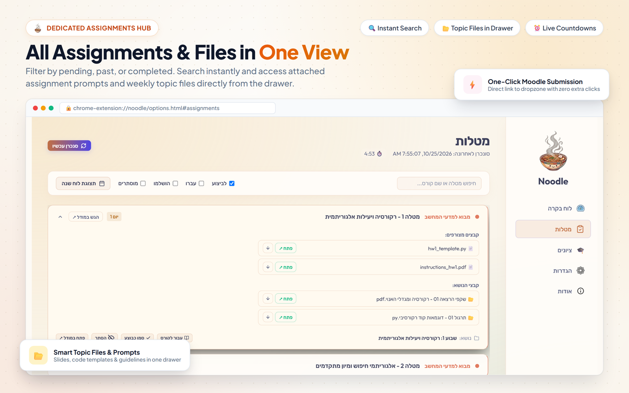Viewport: 629px width, 393px height.
Task: Click the red status dot on מטלה 1 row
Action: [477, 217]
